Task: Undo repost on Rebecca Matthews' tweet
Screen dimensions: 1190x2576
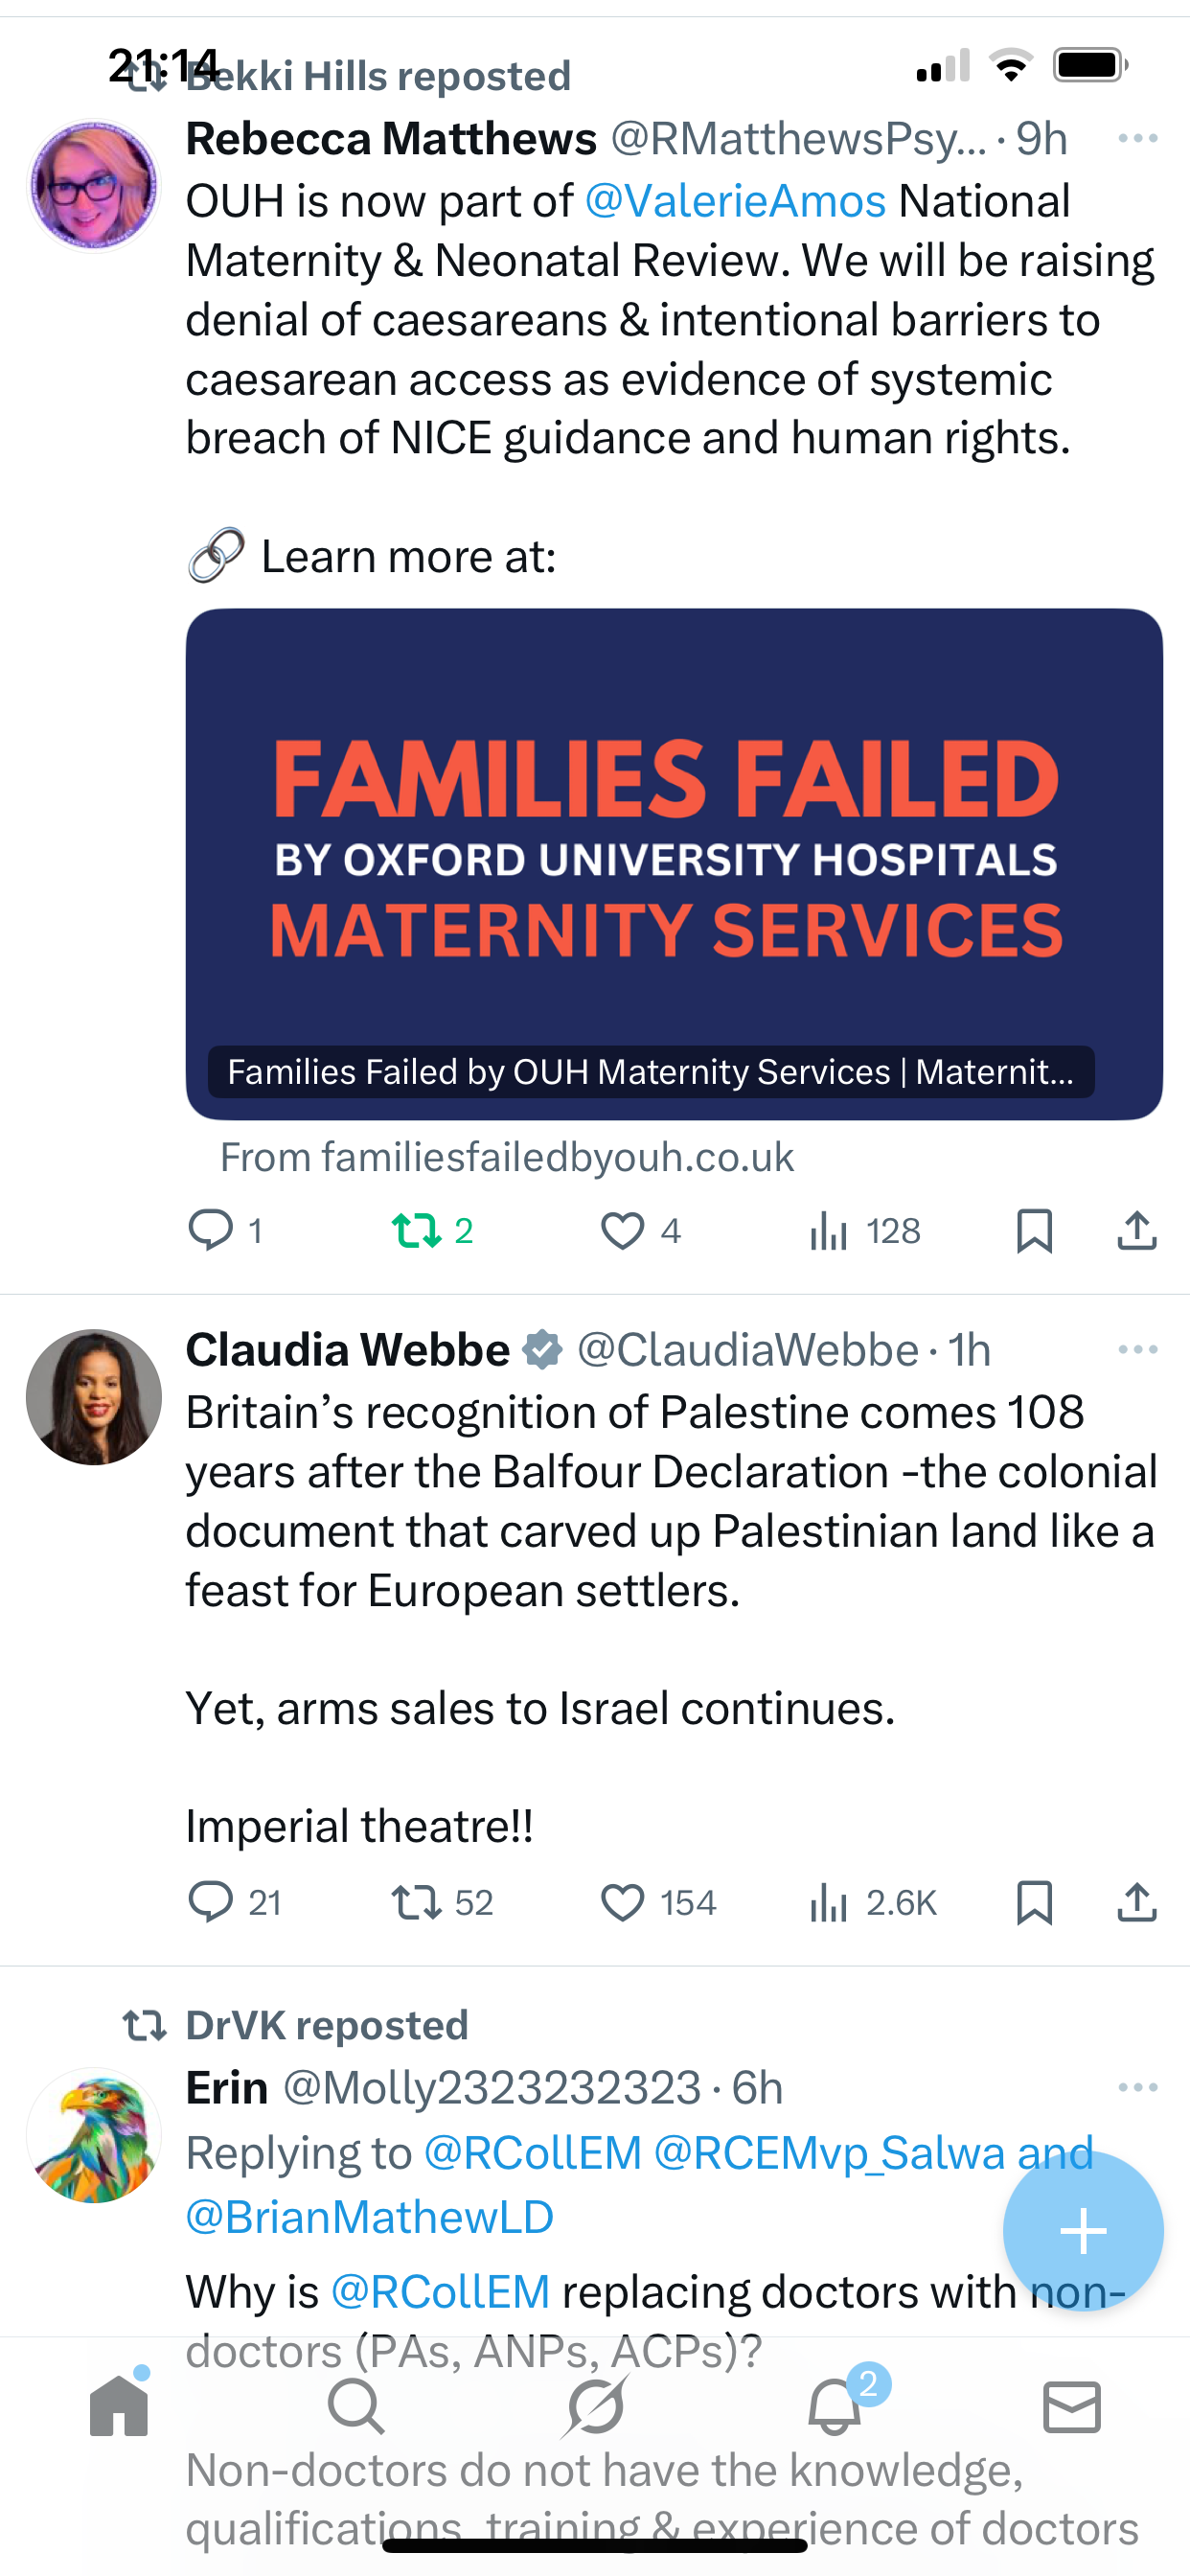Action: (x=416, y=1230)
